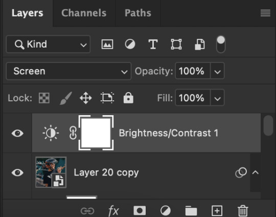
Task: Lock all with padlock icon
Action: [x=128, y=98]
